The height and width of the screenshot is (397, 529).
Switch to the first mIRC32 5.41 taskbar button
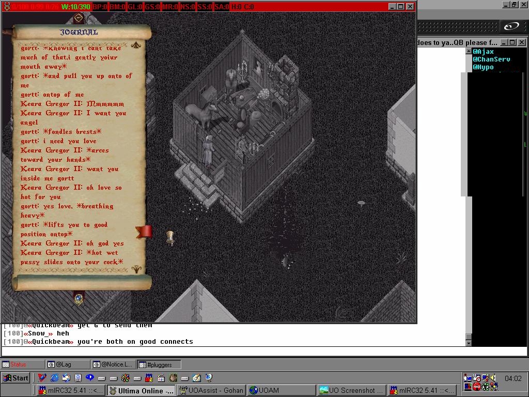point(71,391)
